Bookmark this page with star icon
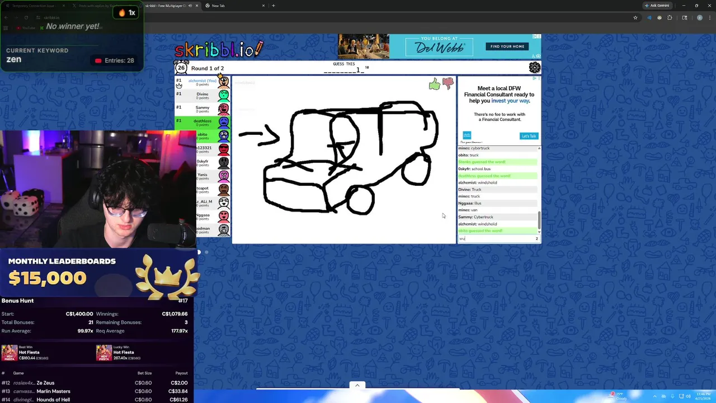The width and height of the screenshot is (716, 403). click(635, 17)
